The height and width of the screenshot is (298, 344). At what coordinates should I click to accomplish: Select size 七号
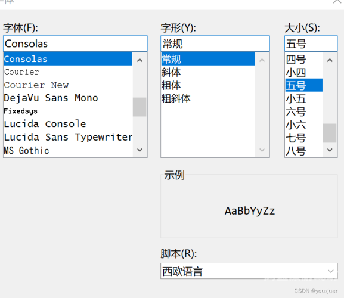pyautogui.click(x=304, y=138)
